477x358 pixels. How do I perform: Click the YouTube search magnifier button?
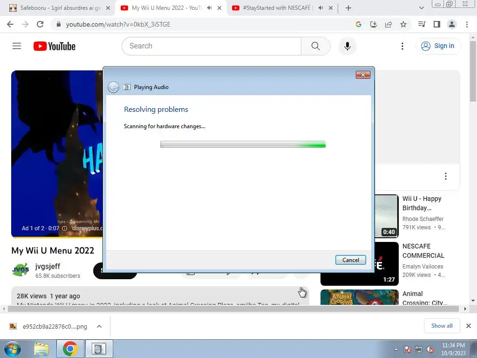tap(315, 46)
